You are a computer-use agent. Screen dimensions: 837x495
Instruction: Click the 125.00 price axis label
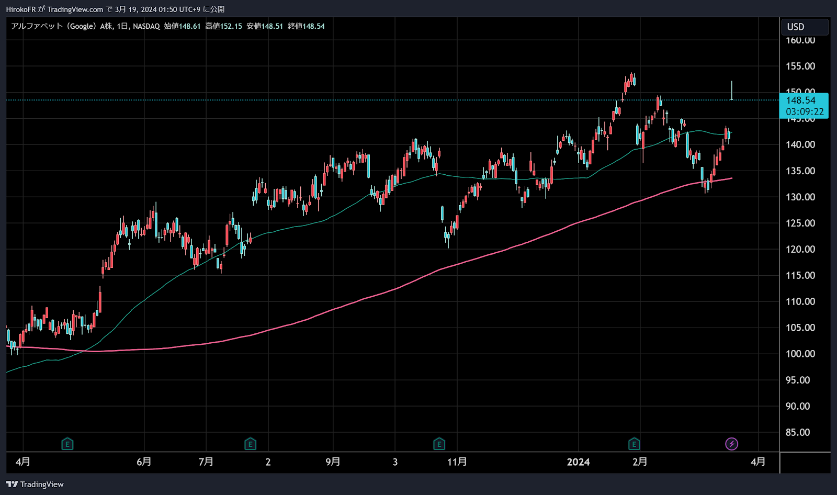(x=800, y=223)
